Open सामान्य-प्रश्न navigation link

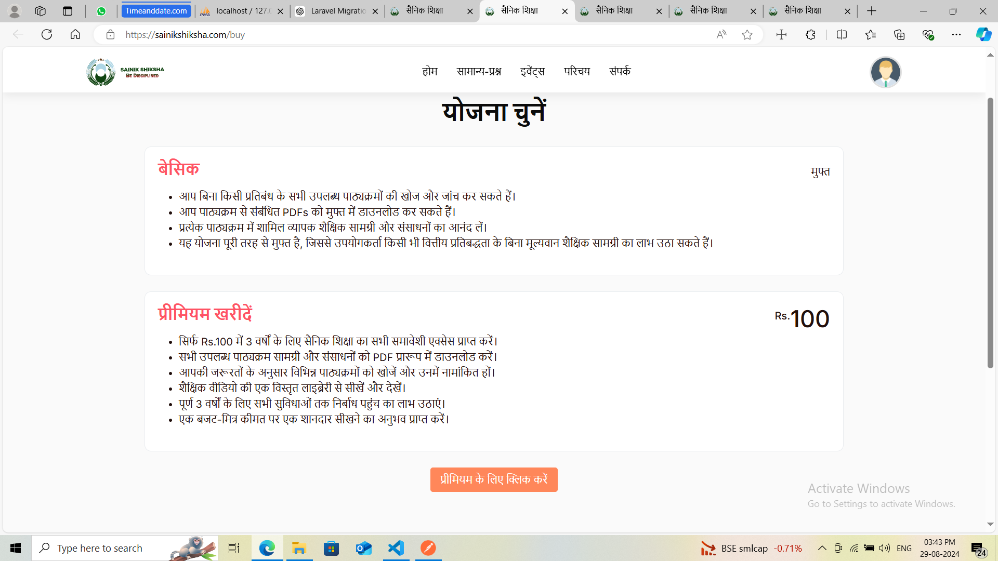pyautogui.click(x=479, y=71)
